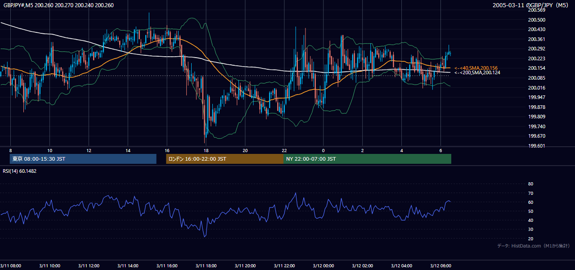Click the RSI 50 level label
Screen dimensions: 575x270
530,211
